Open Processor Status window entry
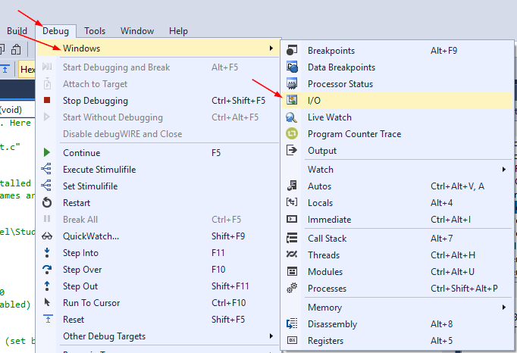 [x=397, y=84]
